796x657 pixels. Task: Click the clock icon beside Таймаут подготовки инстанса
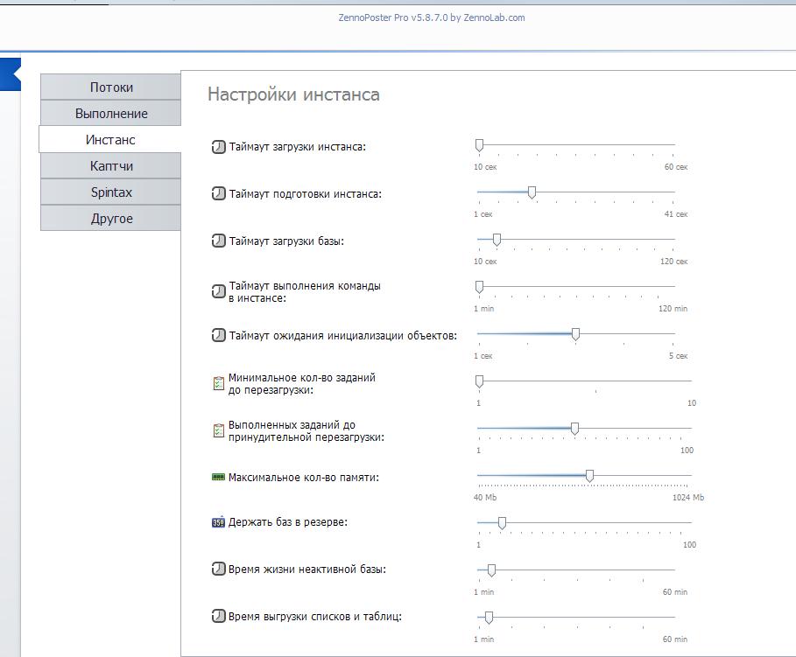point(219,194)
